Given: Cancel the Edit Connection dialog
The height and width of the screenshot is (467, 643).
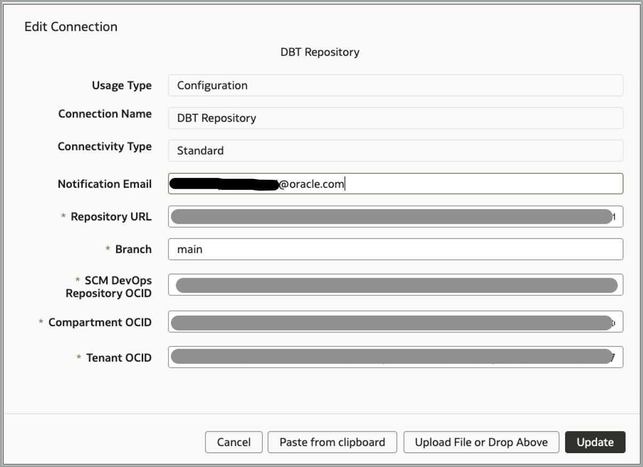Looking at the screenshot, I should 234,442.
